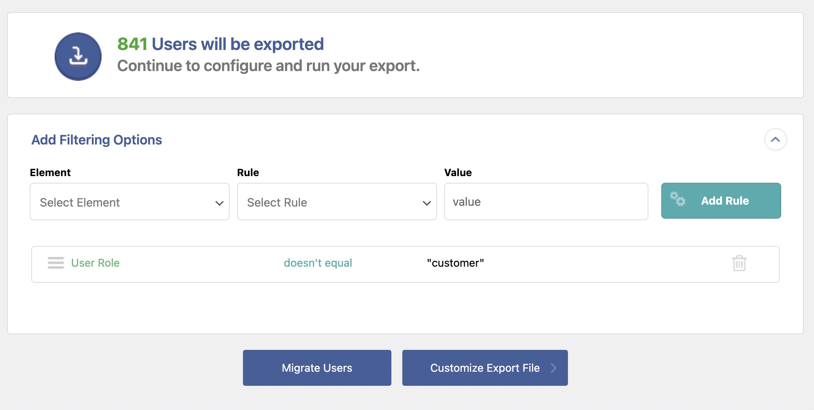Proceed with Customize Export File
This screenshot has width=814, height=410.
[484, 368]
